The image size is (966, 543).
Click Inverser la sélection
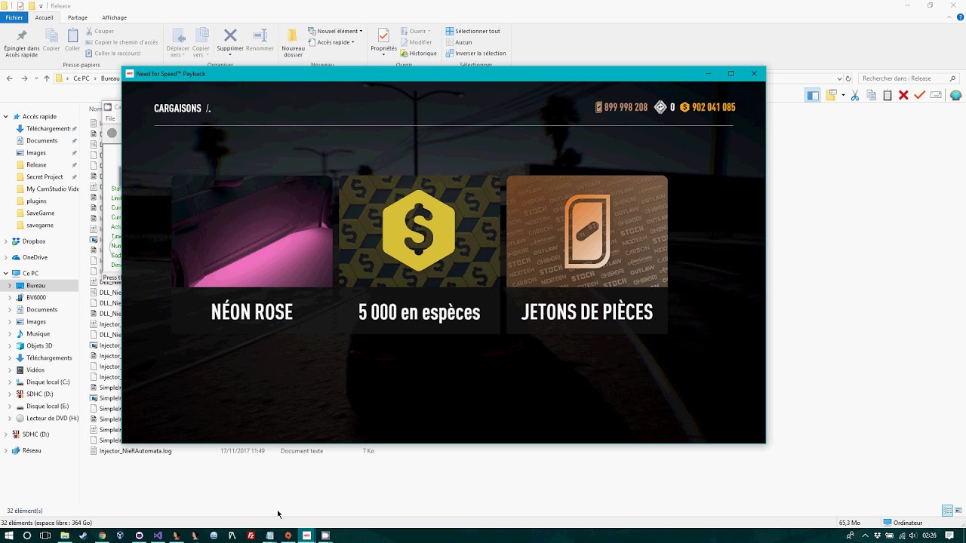pyautogui.click(x=476, y=54)
